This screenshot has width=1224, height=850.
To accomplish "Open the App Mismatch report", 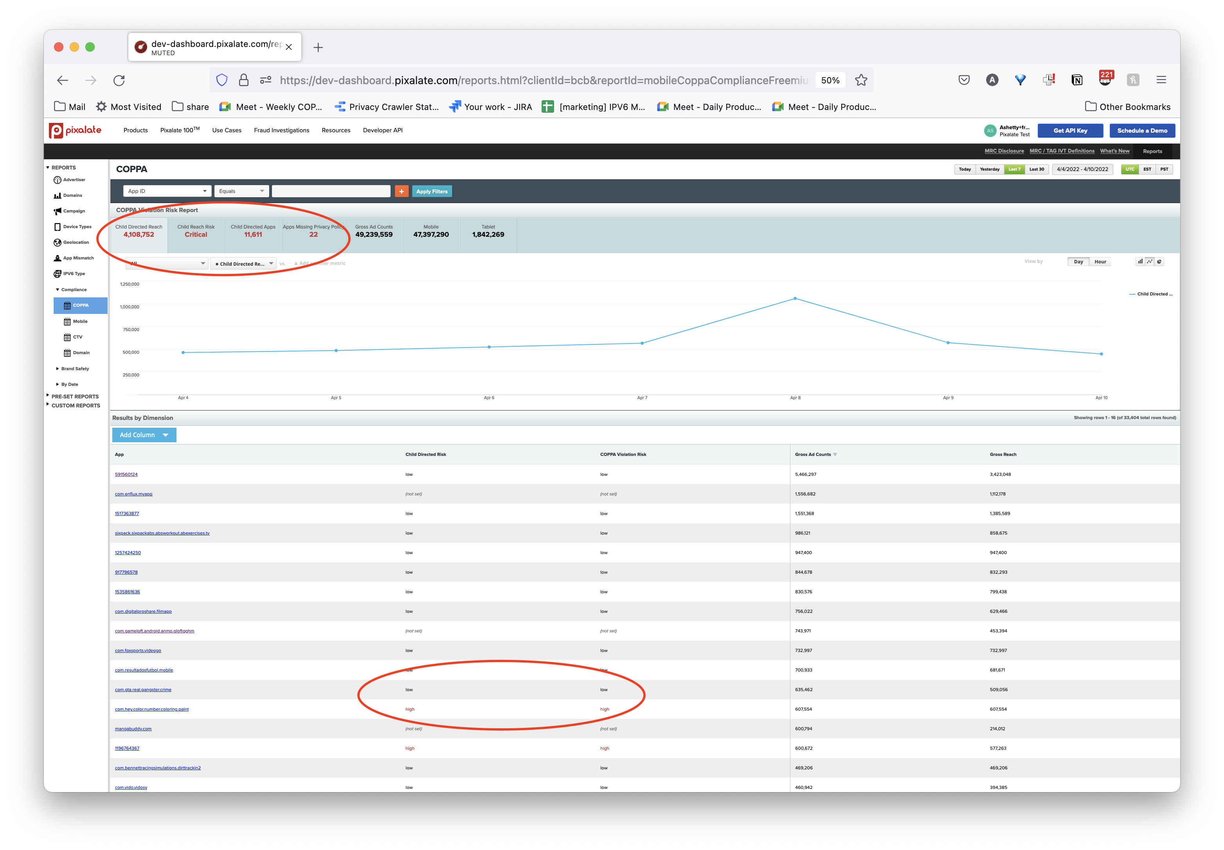I will click(57, 258).
